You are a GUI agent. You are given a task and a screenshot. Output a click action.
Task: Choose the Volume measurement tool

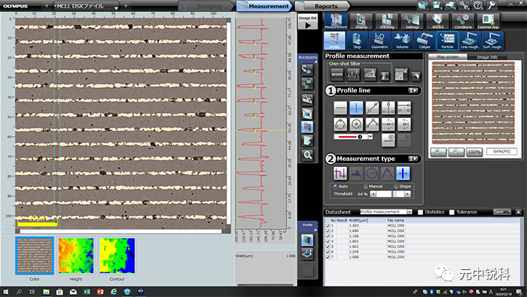click(402, 41)
